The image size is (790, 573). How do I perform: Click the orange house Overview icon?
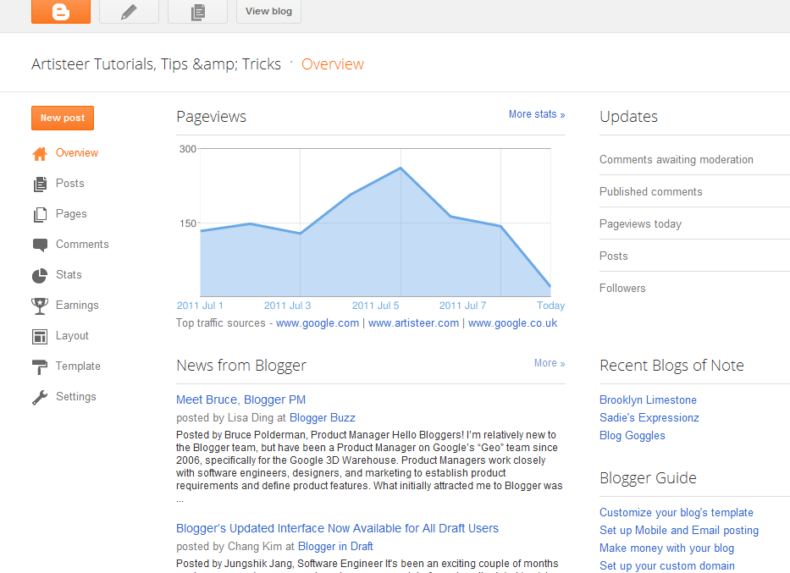coord(40,153)
